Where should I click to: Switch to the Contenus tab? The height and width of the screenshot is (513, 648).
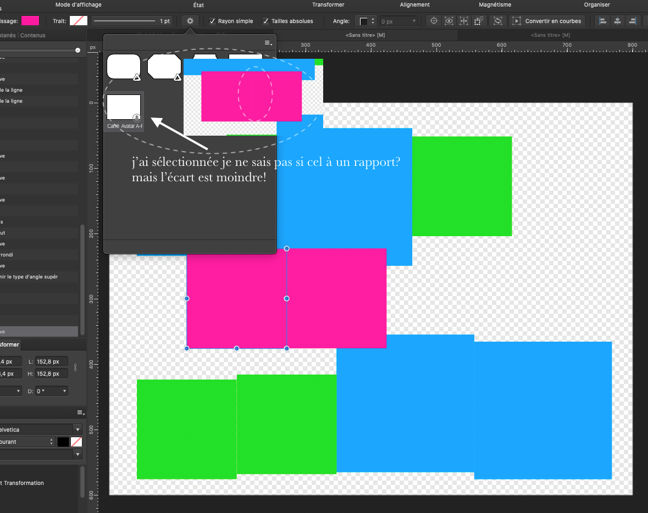(32, 36)
